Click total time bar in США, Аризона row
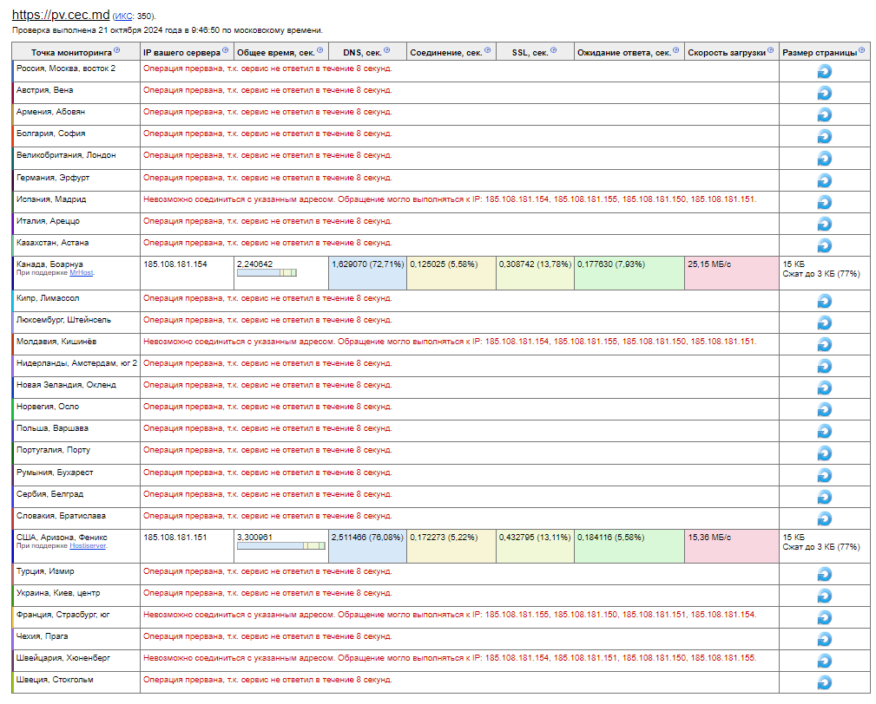The width and height of the screenshot is (876, 704). [x=281, y=546]
